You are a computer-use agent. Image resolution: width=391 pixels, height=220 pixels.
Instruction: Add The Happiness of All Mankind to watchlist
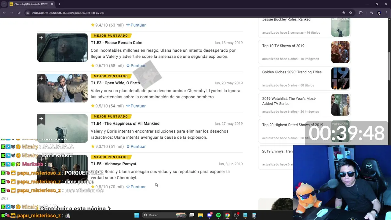[41, 119]
